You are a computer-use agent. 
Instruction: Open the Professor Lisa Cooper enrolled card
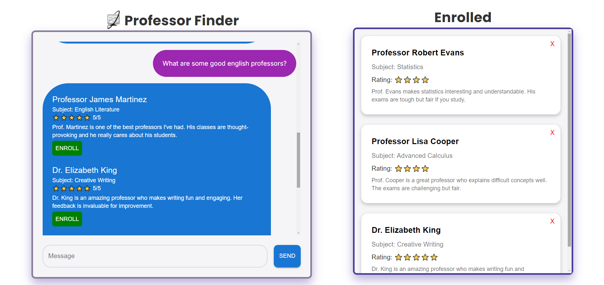click(461, 164)
